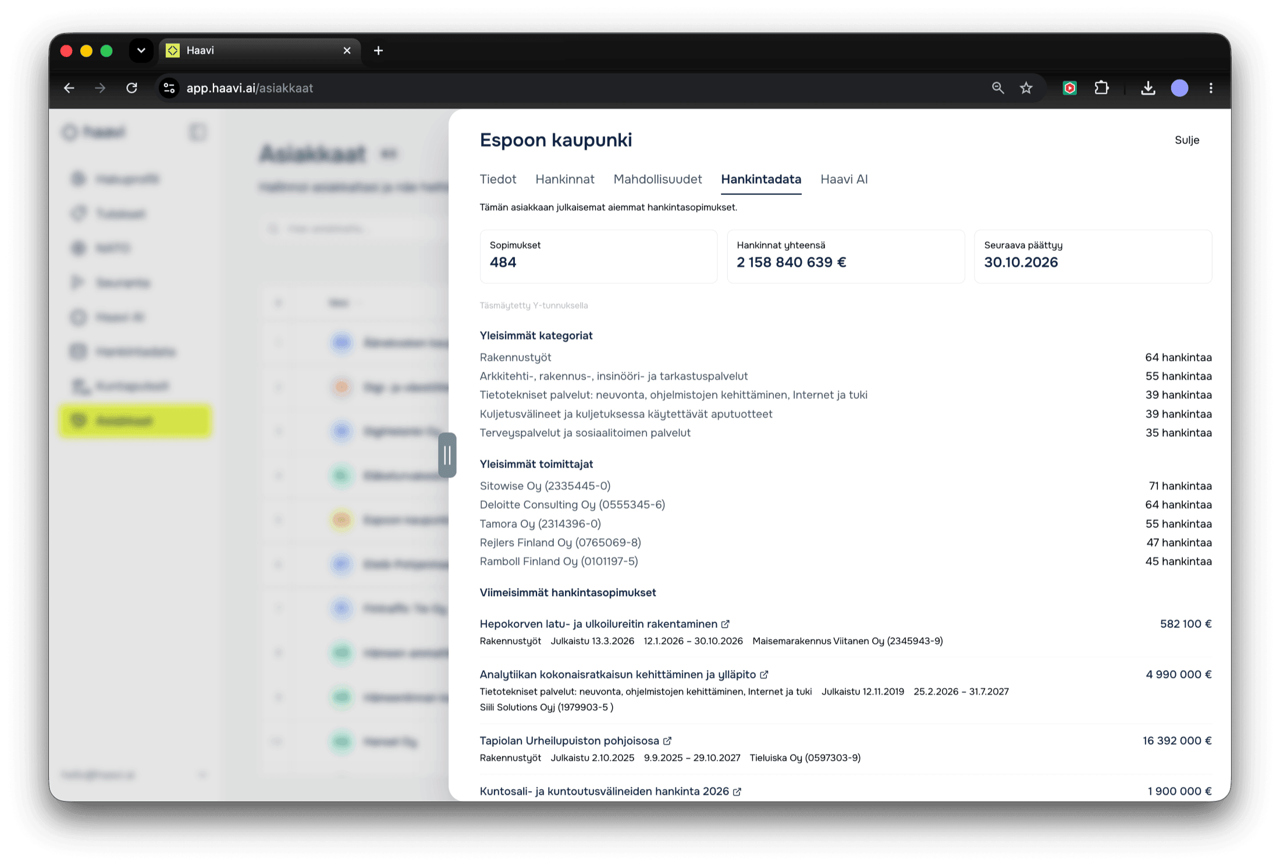Bookmark this page with the star icon
Screen dimensions: 1280x866
coord(1026,88)
